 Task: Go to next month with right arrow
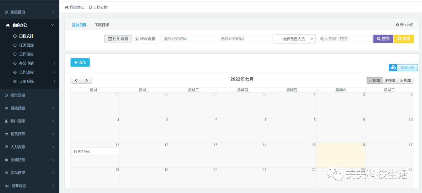point(86,80)
